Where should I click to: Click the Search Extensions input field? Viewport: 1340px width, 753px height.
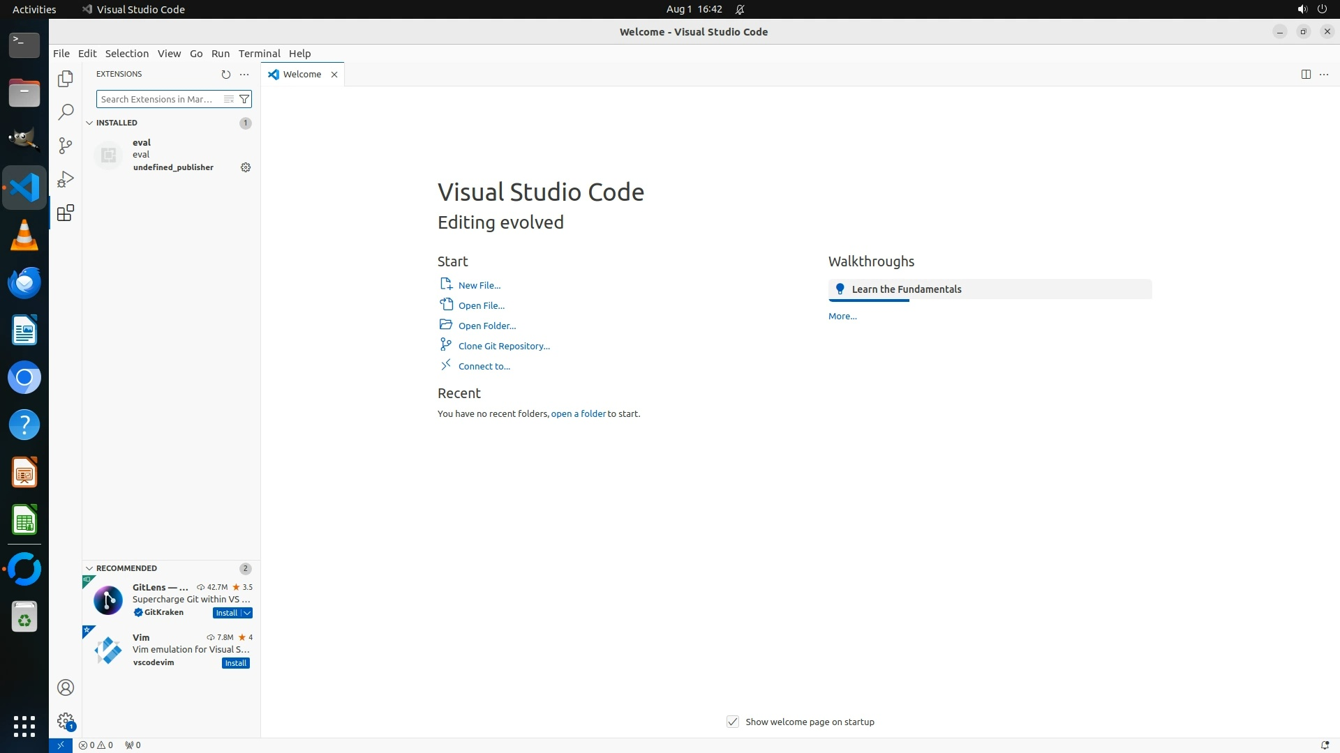coord(158,100)
